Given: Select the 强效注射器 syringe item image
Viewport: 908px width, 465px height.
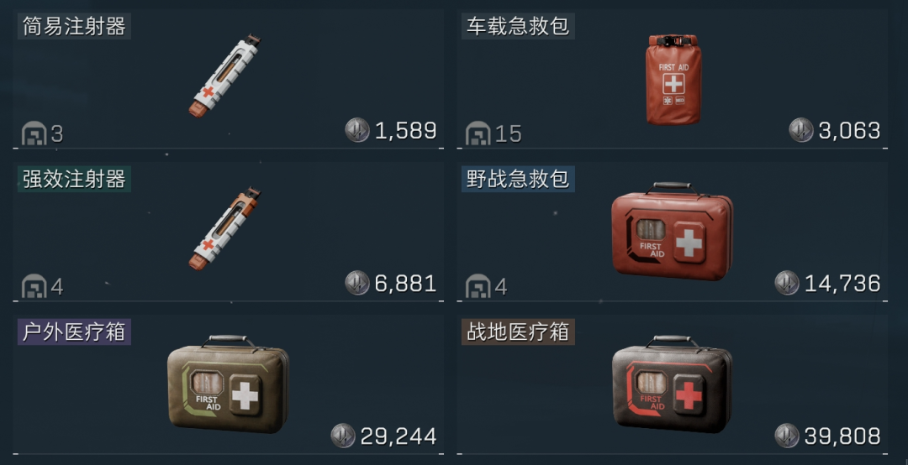Looking at the screenshot, I should point(224,228).
